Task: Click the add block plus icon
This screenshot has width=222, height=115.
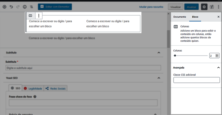Action: click(5, 7)
